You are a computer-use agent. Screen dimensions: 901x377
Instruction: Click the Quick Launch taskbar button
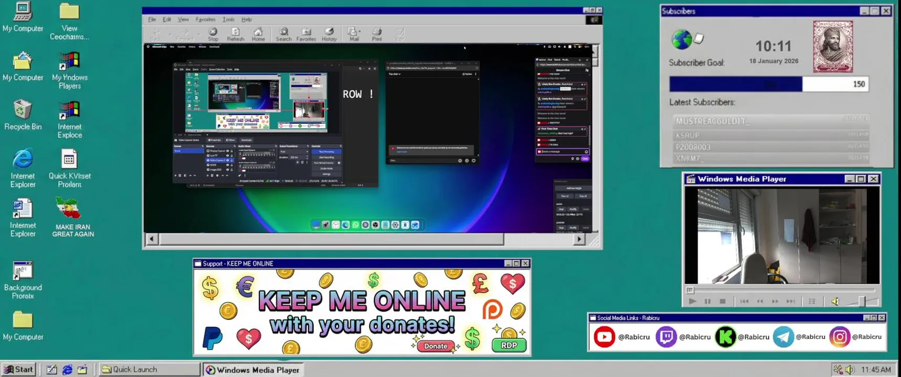(149, 369)
